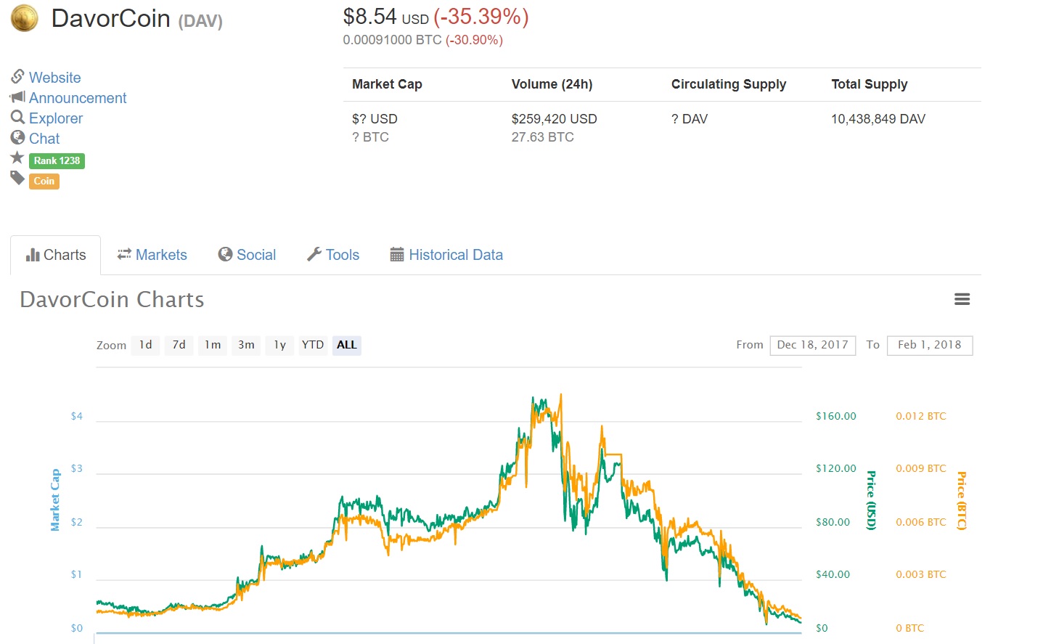Click the Total Supply column header

tap(870, 84)
